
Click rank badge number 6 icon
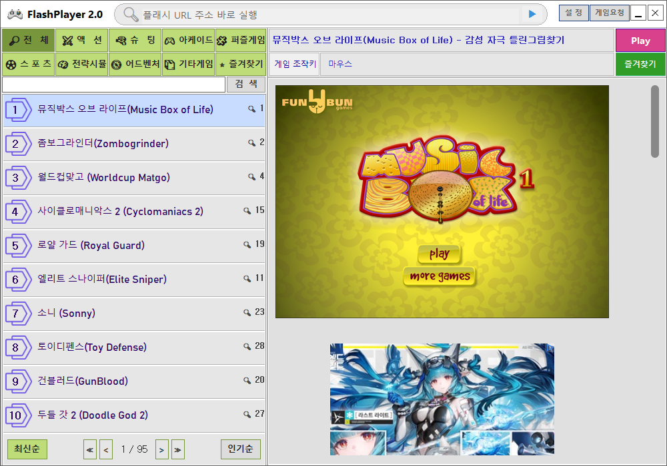pos(18,280)
